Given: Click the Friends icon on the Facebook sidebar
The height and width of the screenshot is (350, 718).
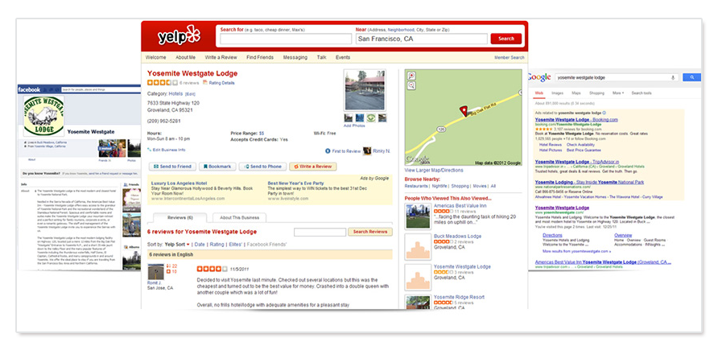Looking at the screenshot, I should (126, 184).
